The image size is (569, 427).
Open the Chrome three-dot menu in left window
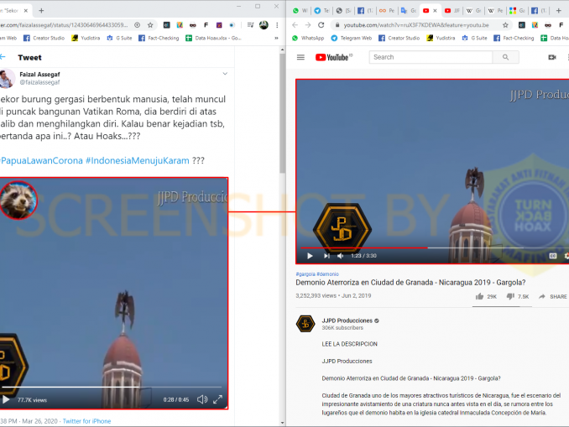click(277, 25)
